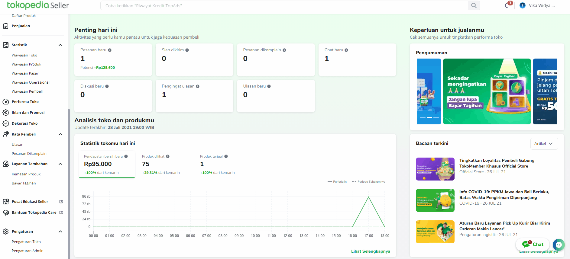Image resolution: width=570 pixels, height=259 pixels.
Task: Open Pengaturan Admin menu item
Action: [28, 251]
